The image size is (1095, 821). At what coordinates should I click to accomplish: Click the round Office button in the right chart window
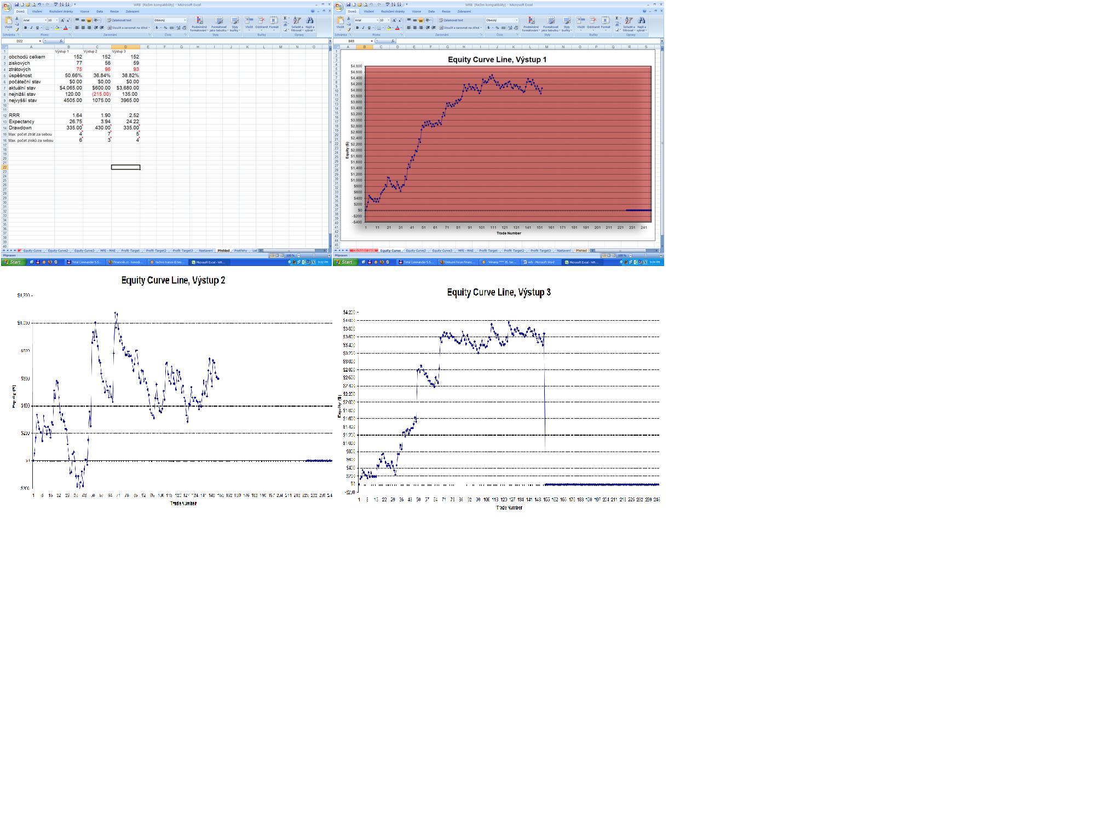[338, 7]
